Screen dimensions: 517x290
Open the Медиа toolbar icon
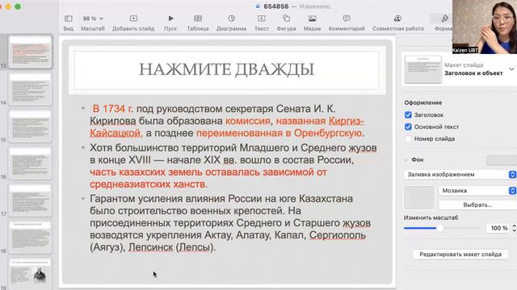click(312, 19)
